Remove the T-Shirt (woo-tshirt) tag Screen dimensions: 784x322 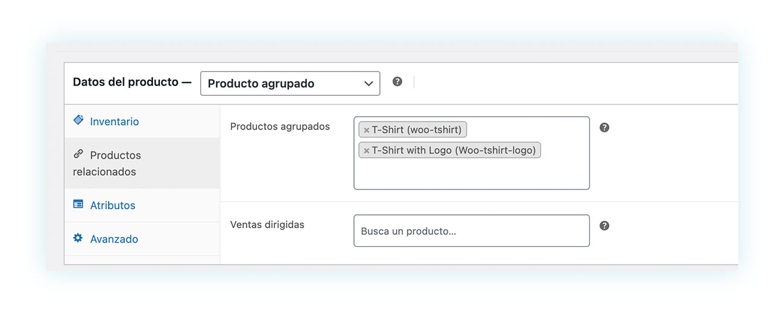tap(366, 130)
